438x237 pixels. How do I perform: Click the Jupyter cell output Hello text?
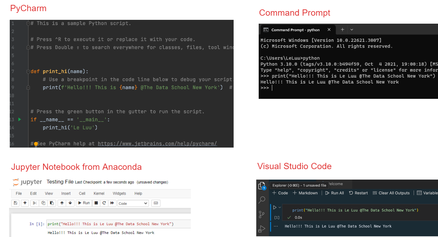(x=101, y=232)
